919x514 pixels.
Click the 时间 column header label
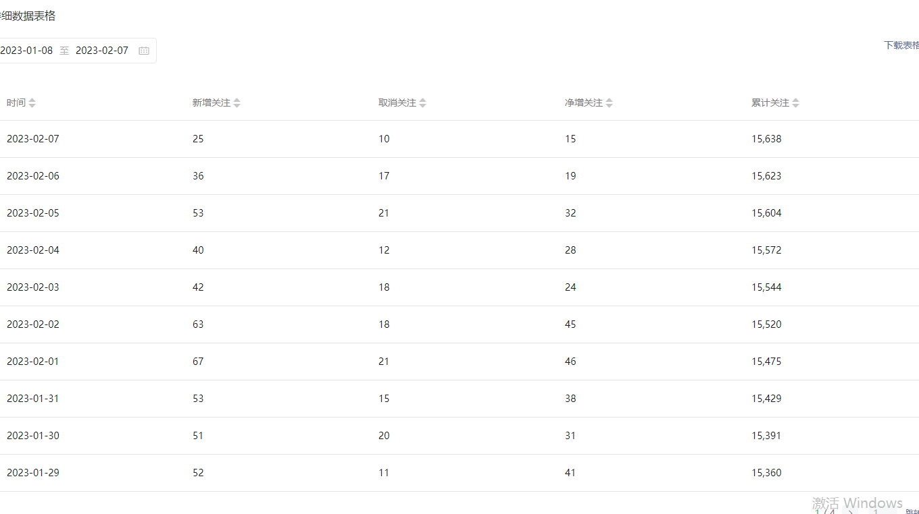point(16,103)
